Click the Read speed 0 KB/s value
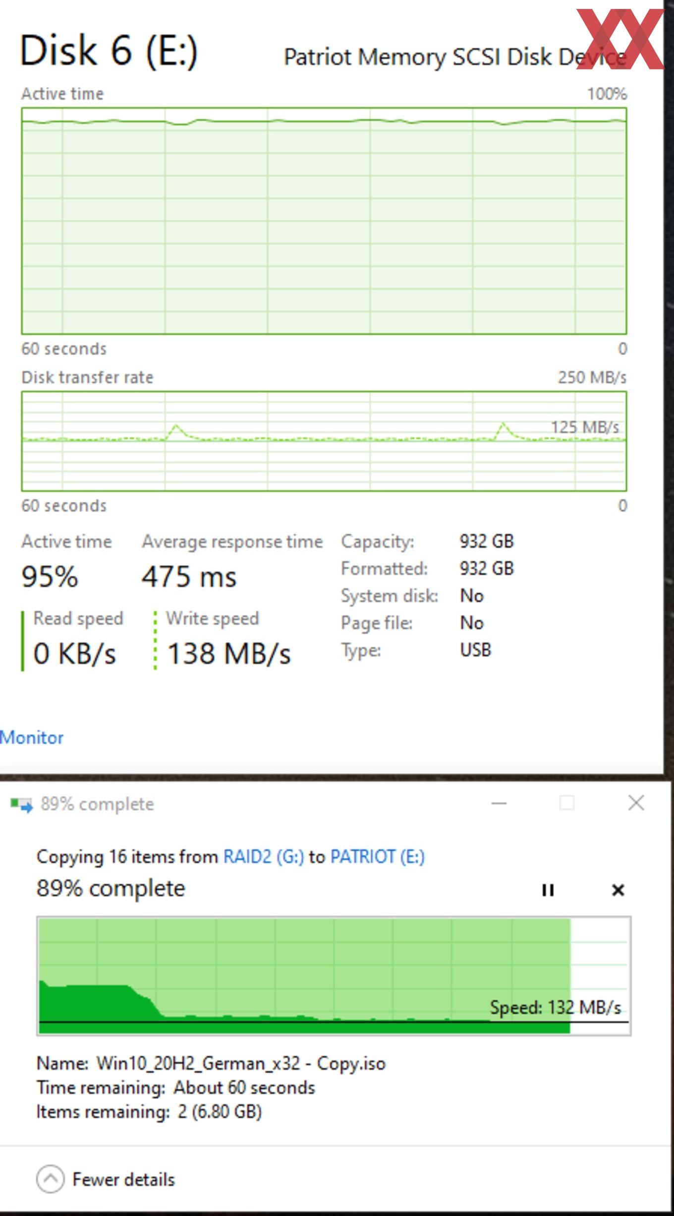Screen dimensions: 674x1216 point(74,653)
